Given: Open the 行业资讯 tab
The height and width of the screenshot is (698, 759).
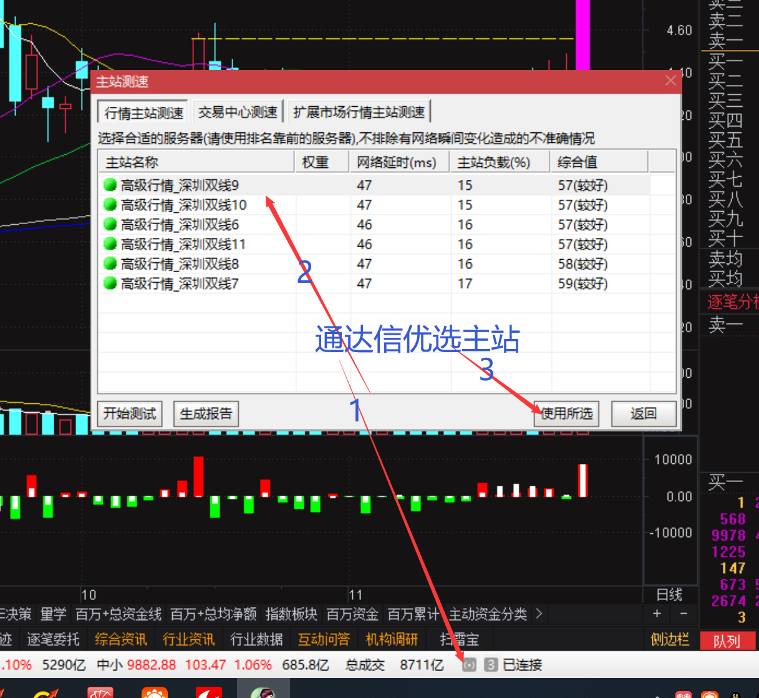Looking at the screenshot, I should pos(188,639).
